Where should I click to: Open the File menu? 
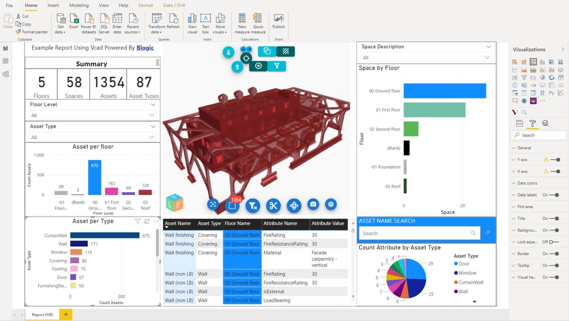[9, 5]
